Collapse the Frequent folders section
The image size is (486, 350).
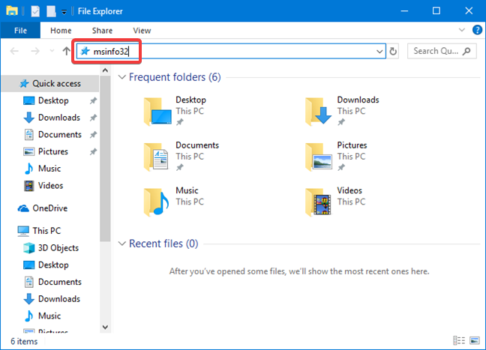pyautogui.click(x=122, y=77)
